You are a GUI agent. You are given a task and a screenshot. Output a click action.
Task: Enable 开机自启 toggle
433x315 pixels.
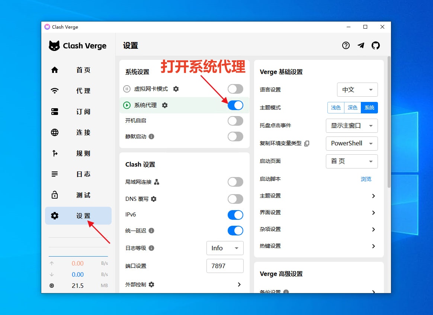235,120
